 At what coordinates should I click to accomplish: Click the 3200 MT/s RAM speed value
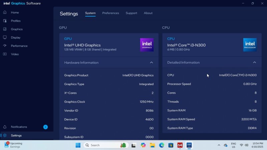click(249, 119)
